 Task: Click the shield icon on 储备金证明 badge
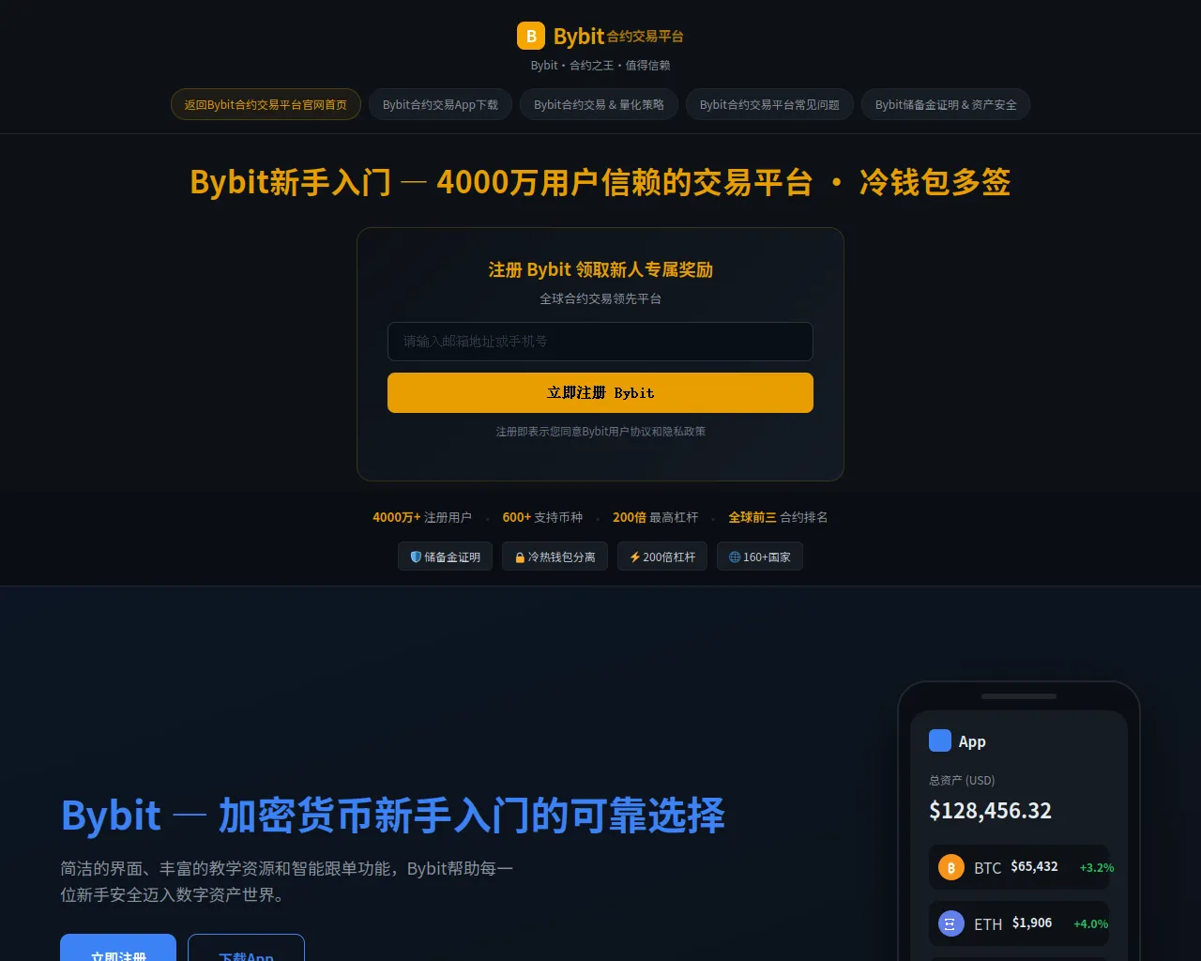tap(416, 557)
